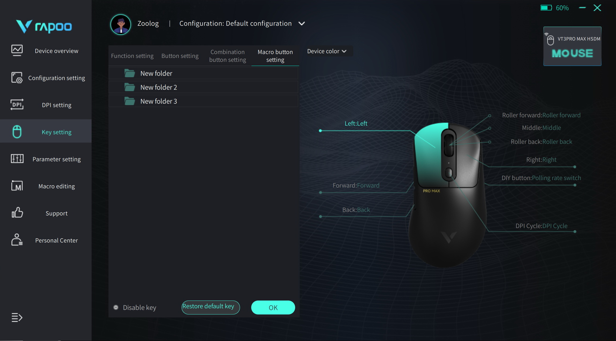Open the Device color dropdown

tap(327, 51)
